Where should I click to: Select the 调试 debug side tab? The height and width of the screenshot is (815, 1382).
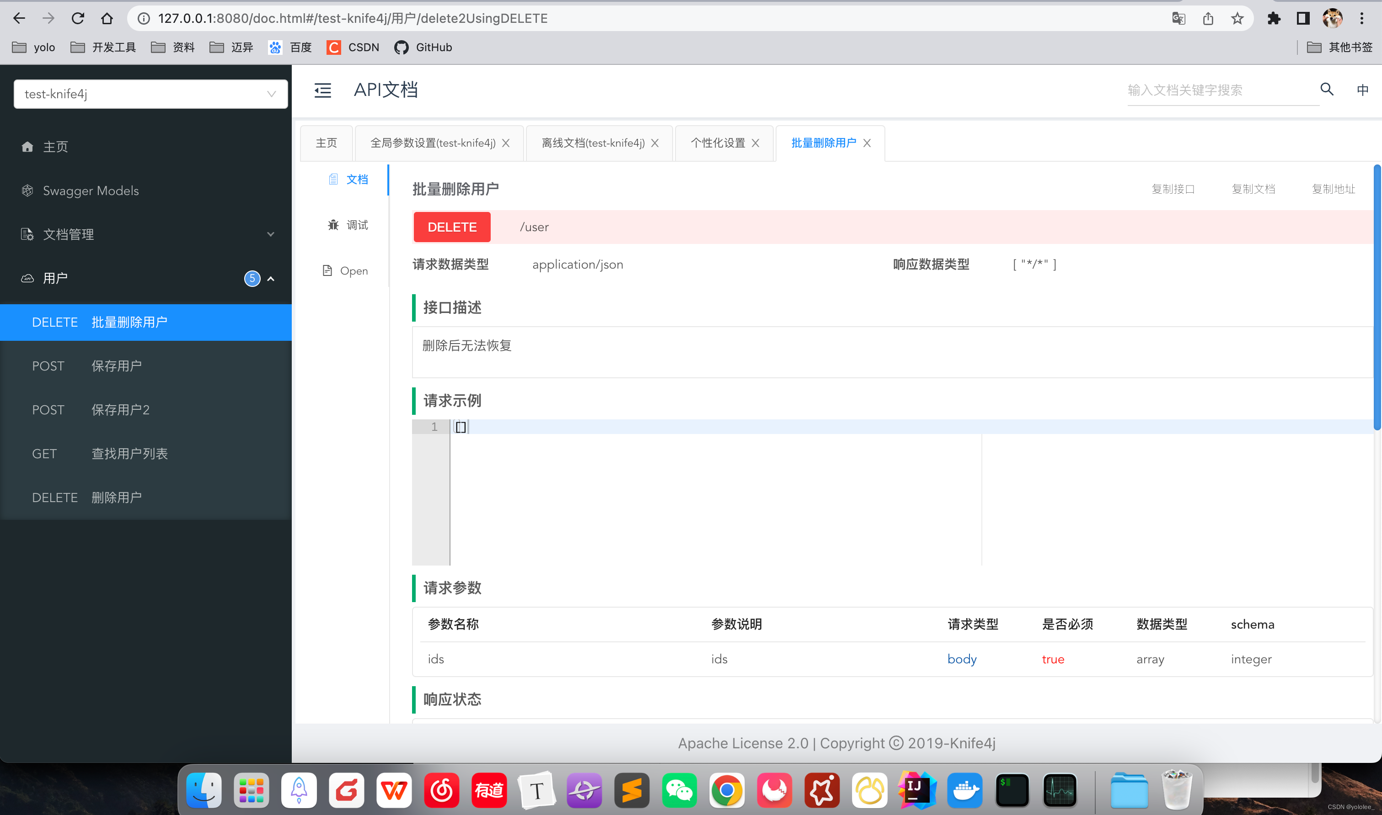(348, 225)
